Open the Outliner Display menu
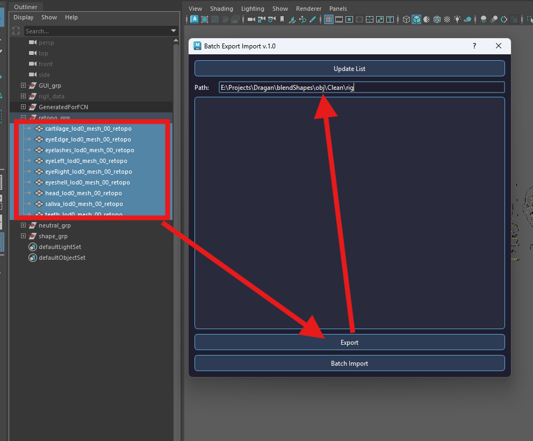533x441 pixels. (24, 17)
